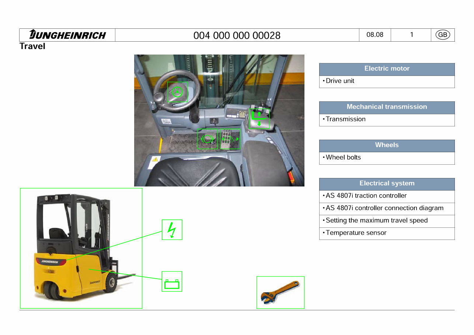
Task: Click the Mechanical transmission section header
Action: [x=387, y=107]
